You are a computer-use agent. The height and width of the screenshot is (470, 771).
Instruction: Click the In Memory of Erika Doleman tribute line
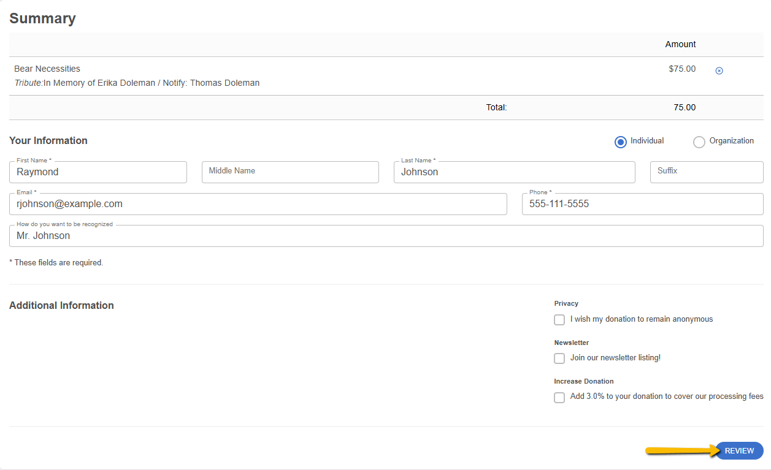137,83
